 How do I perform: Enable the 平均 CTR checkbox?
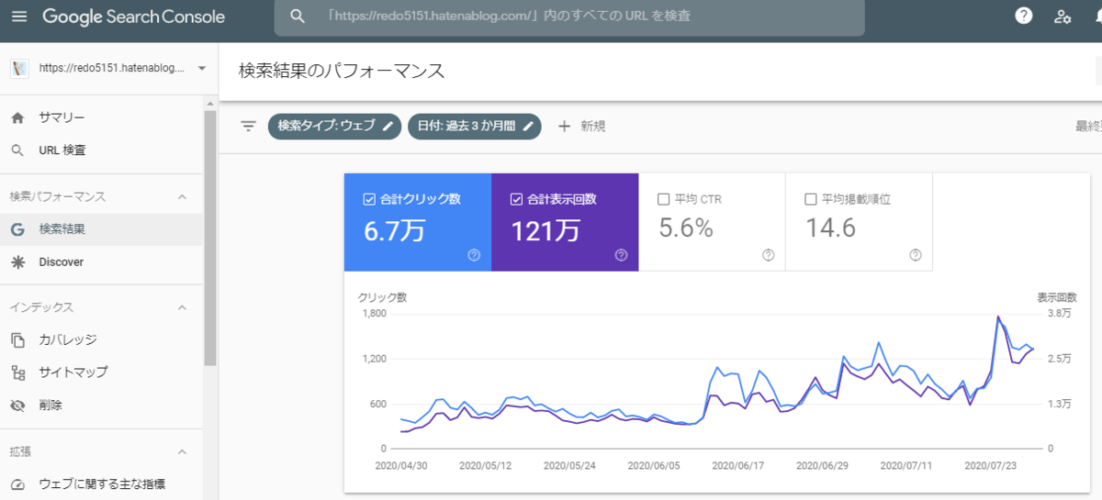pyautogui.click(x=664, y=199)
